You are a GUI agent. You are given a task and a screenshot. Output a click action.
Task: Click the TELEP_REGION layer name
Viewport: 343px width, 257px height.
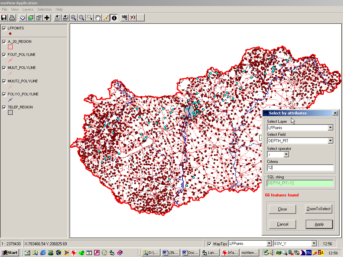(x=20, y=107)
